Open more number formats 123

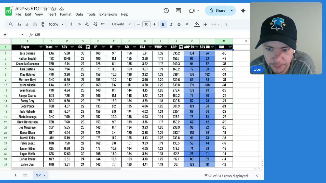pyautogui.click(x=103, y=24)
